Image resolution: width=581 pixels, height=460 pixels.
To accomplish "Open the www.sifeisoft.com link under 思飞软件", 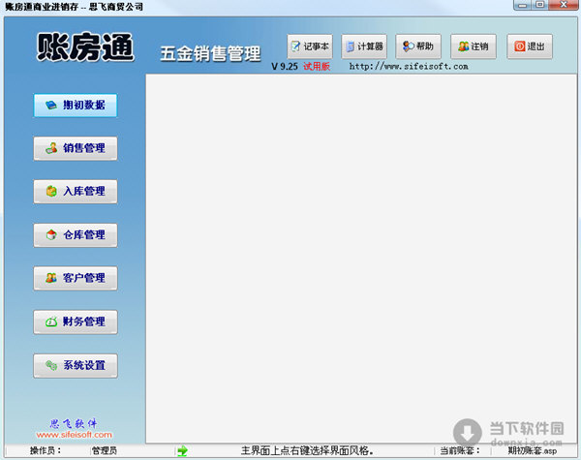I will coord(75,435).
